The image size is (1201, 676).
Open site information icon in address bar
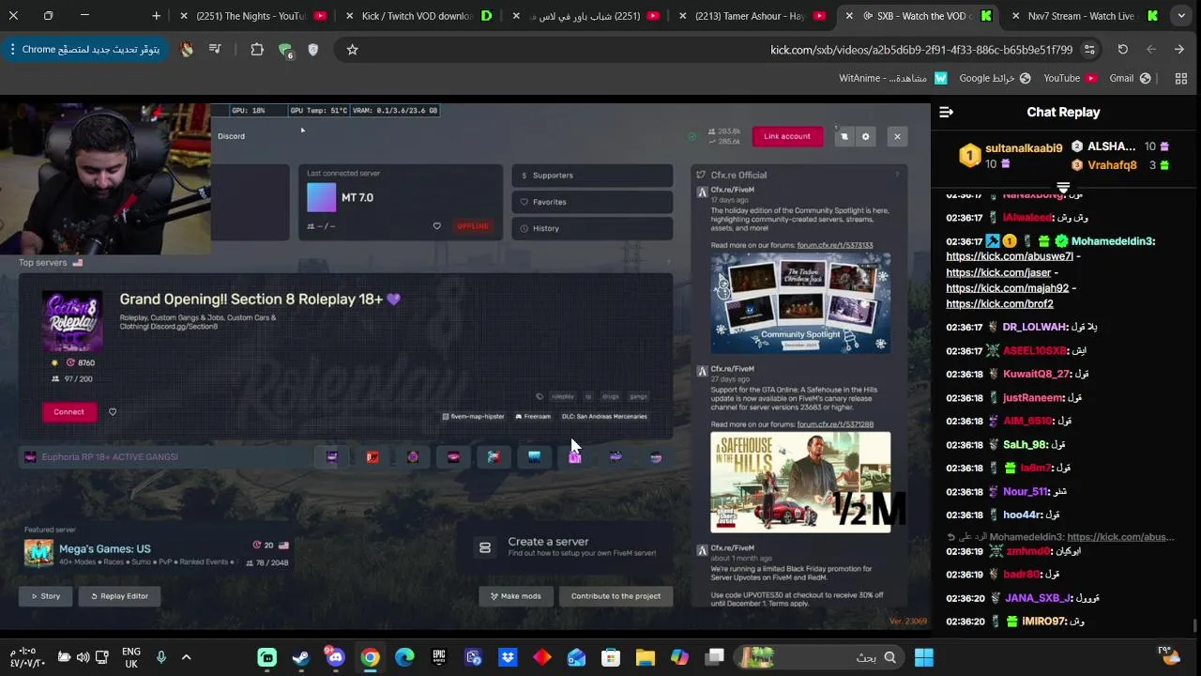pyautogui.click(x=1089, y=50)
